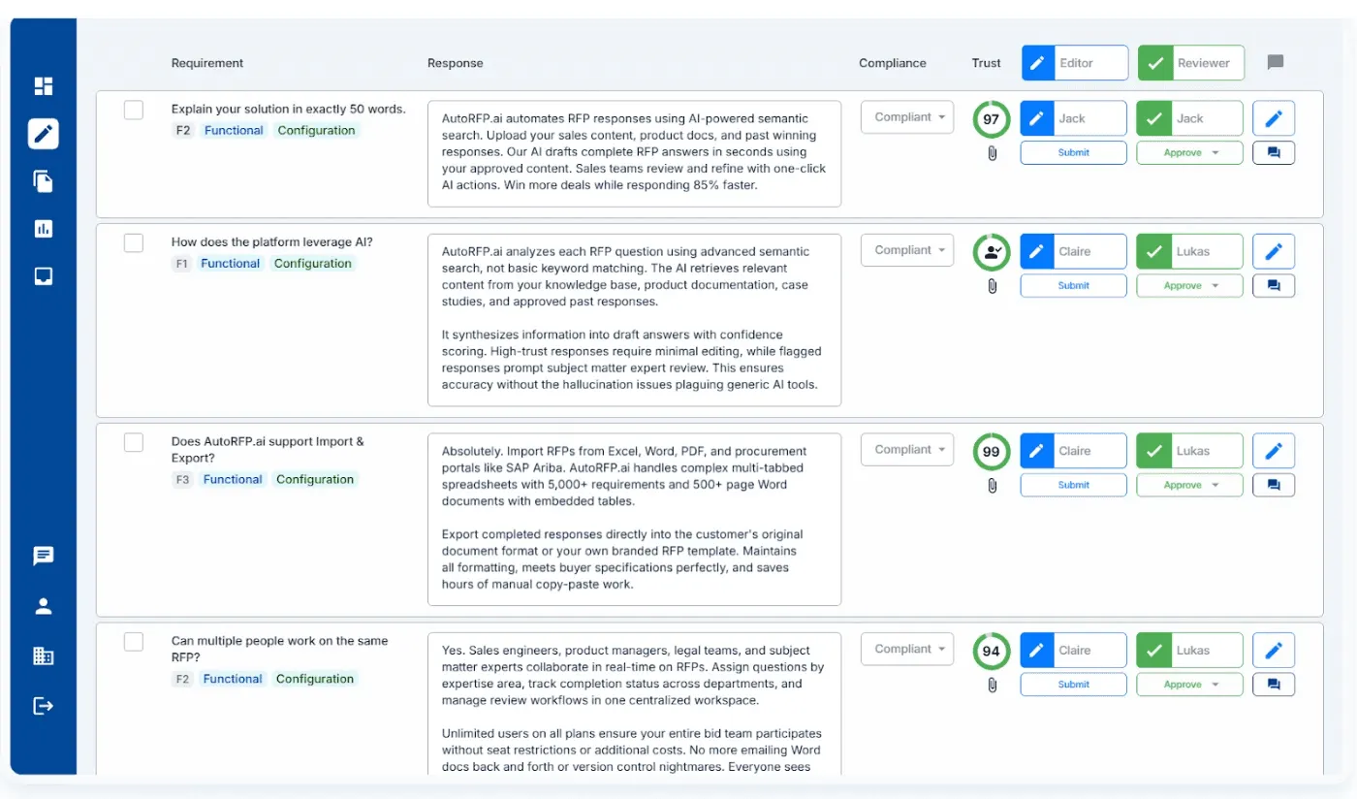Click the user profile icon in sidebar

coord(43,606)
